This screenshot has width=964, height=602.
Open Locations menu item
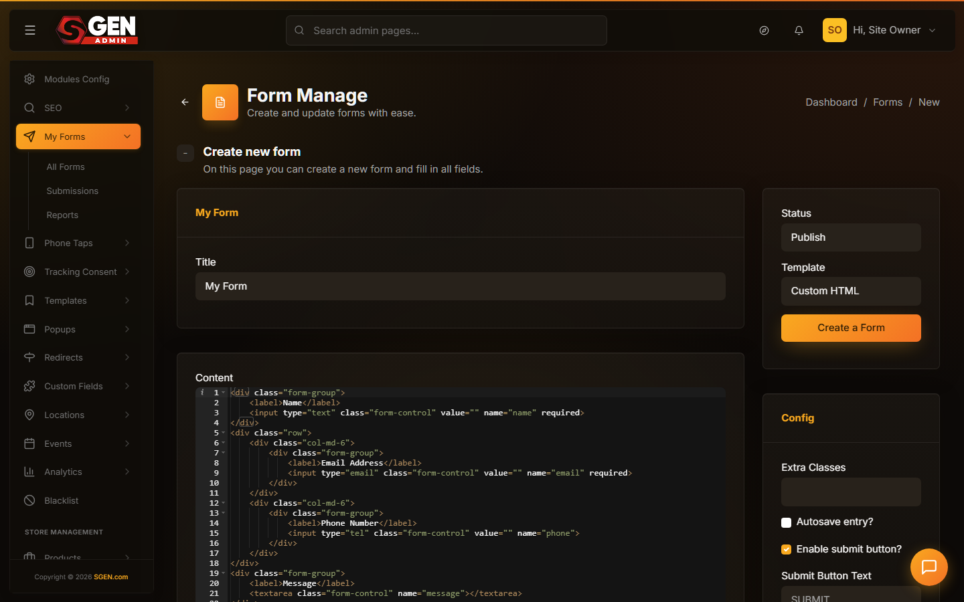point(78,415)
